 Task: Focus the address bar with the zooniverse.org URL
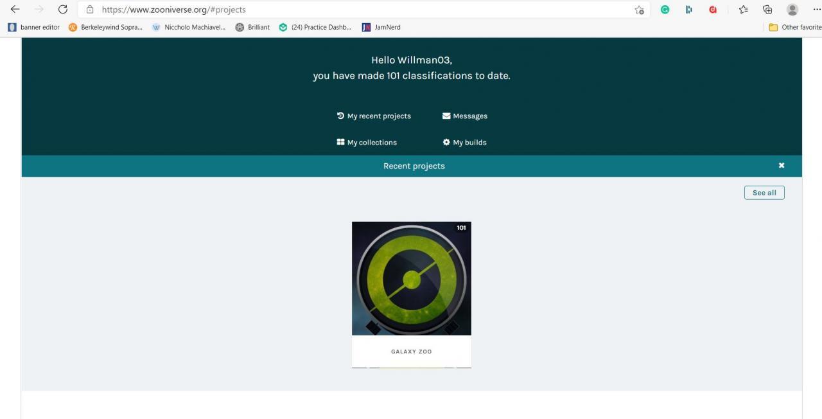(x=363, y=10)
